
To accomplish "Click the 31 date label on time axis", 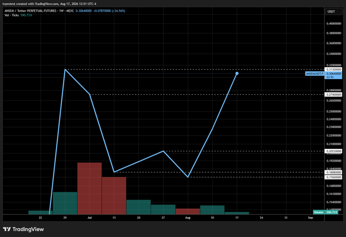I will 286,218.
